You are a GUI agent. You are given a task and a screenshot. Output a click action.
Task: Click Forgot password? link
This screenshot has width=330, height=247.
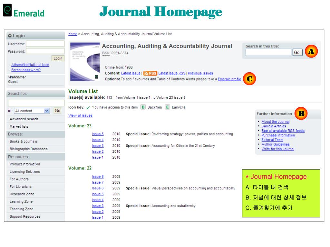(26, 70)
